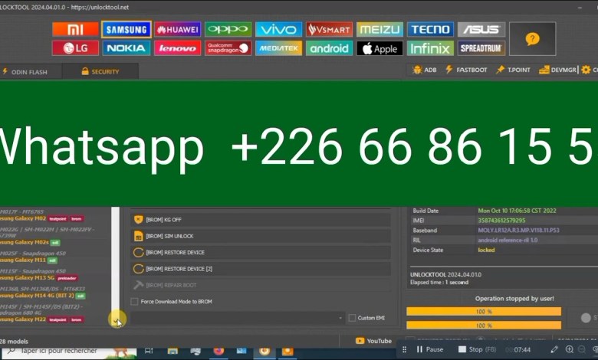Select the Apple brand tile
Viewport: 598px width, 360px height.
[379, 48]
